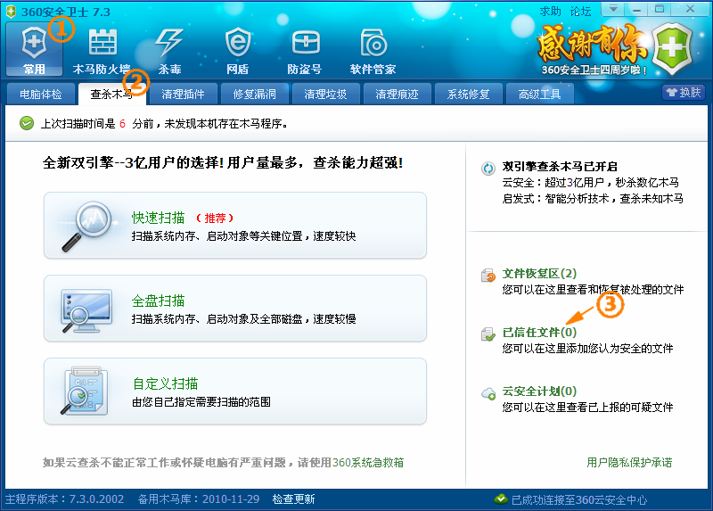Open the 360系统急救箱 link
This screenshot has width=713, height=511.
click(x=368, y=463)
